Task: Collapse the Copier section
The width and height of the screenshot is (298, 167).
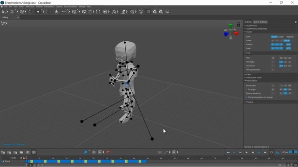Action: pos(249,32)
